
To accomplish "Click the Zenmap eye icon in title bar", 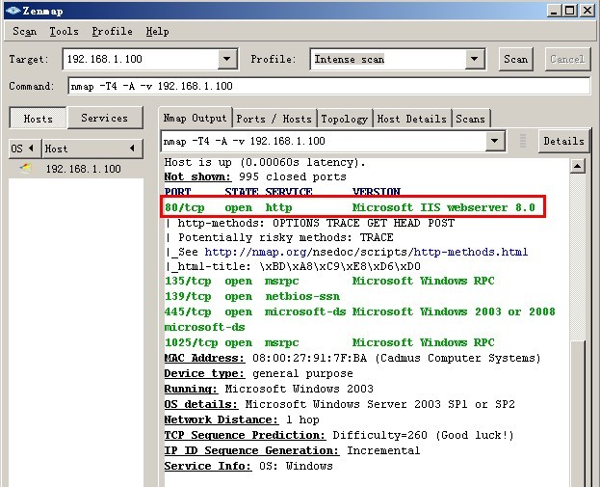I will 13,11.
